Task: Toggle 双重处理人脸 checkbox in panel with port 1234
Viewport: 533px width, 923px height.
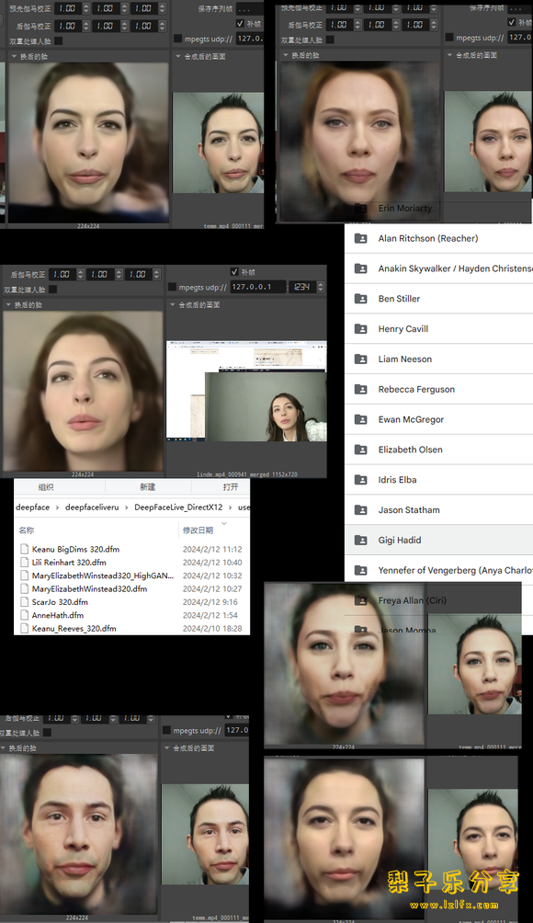Action: click(x=53, y=289)
